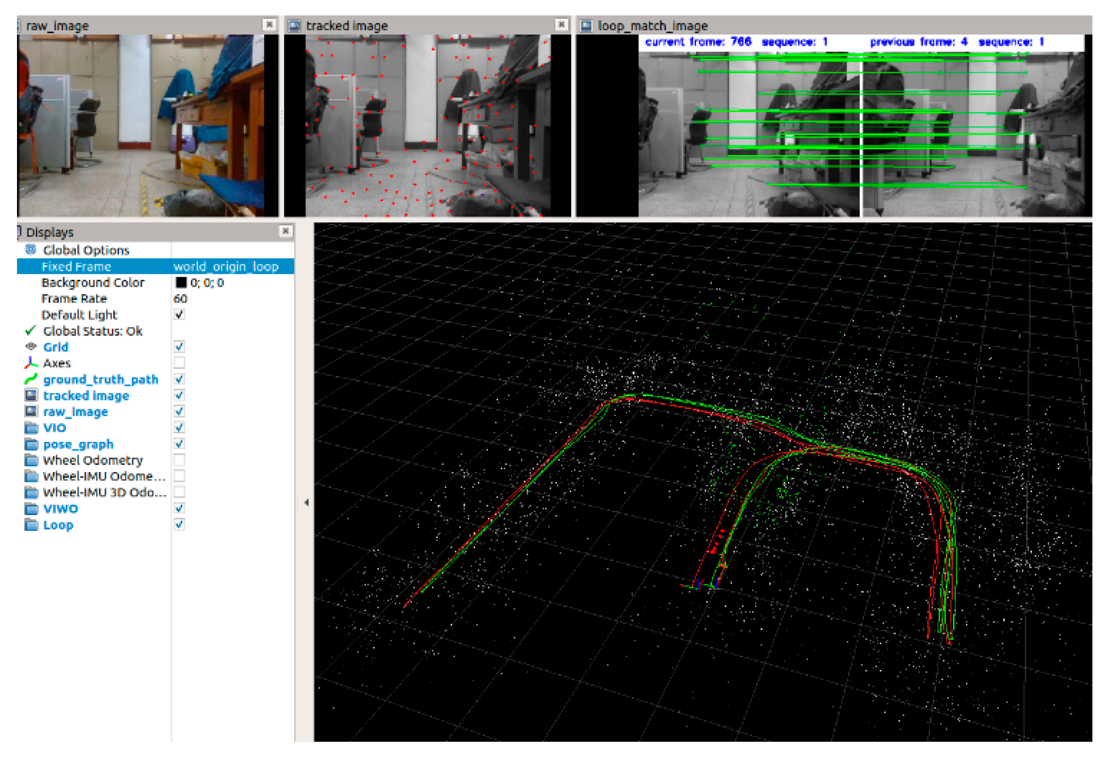The height and width of the screenshot is (763, 1111).
Task: Close the raw_image panel
Action: [269, 24]
